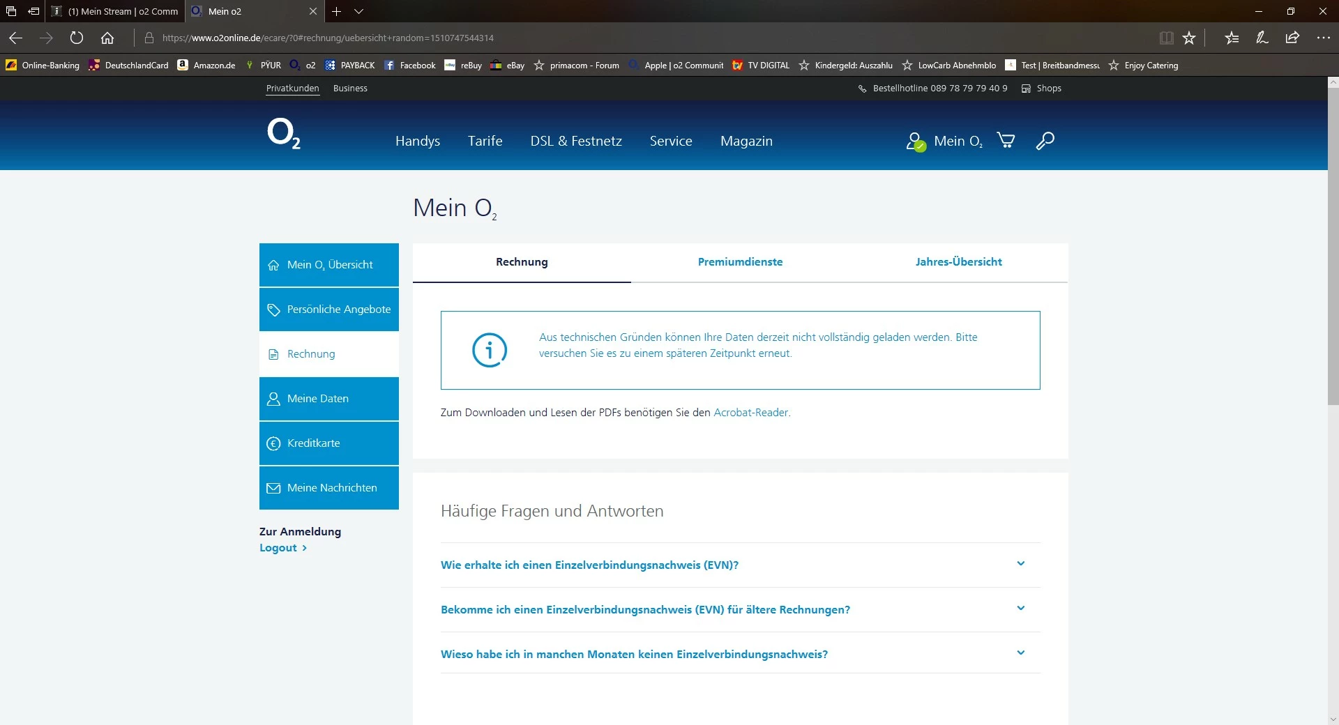Open the shopping cart icon
Image resolution: width=1339 pixels, height=725 pixels.
[x=1006, y=141]
